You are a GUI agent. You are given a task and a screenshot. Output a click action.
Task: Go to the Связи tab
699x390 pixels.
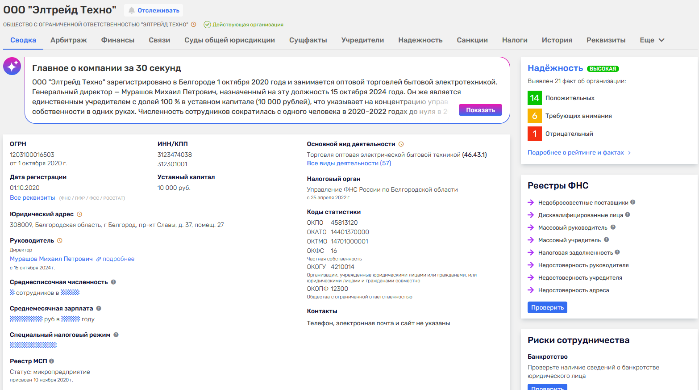[159, 40]
